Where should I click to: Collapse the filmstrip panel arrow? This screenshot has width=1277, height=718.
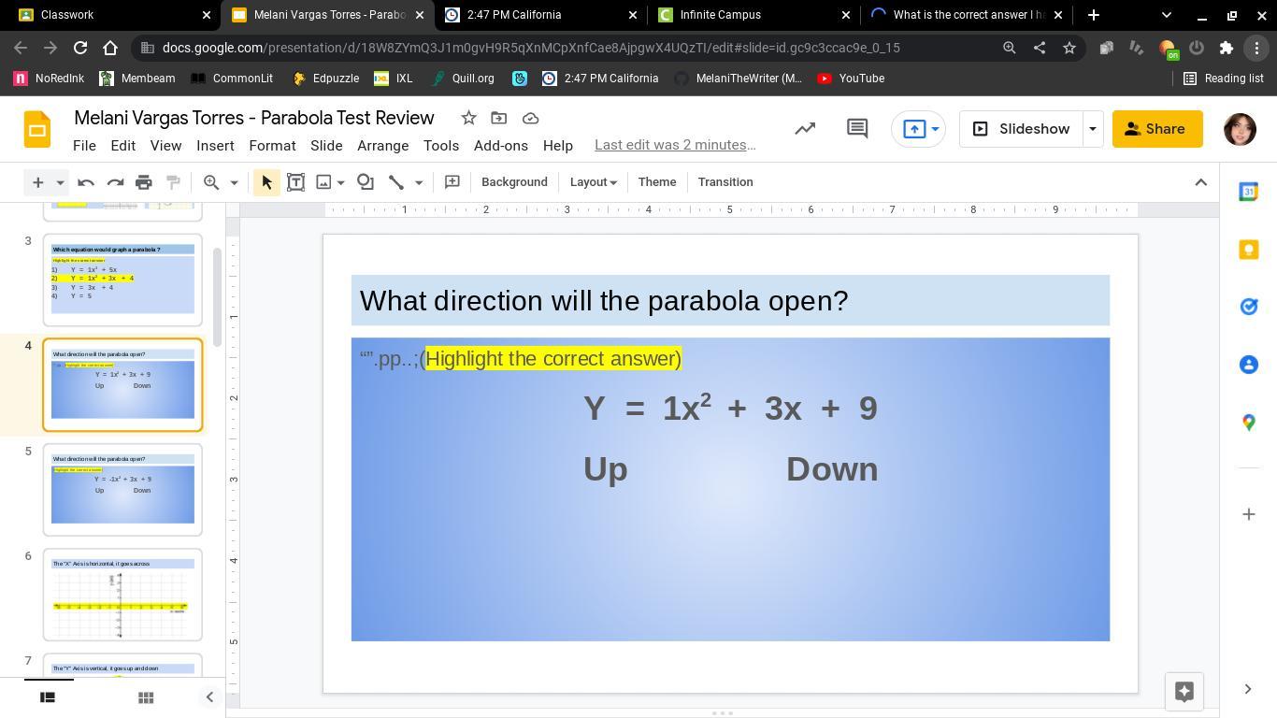209,697
